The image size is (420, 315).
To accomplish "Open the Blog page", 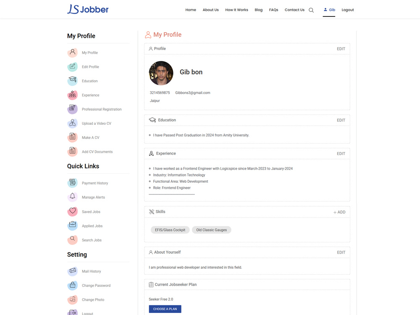I will click(x=258, y=10).
